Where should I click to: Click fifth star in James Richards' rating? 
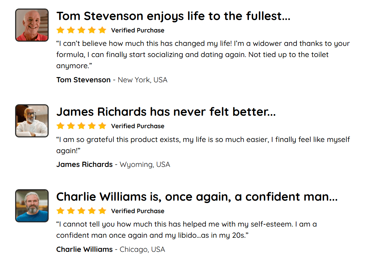click(102, 126)
